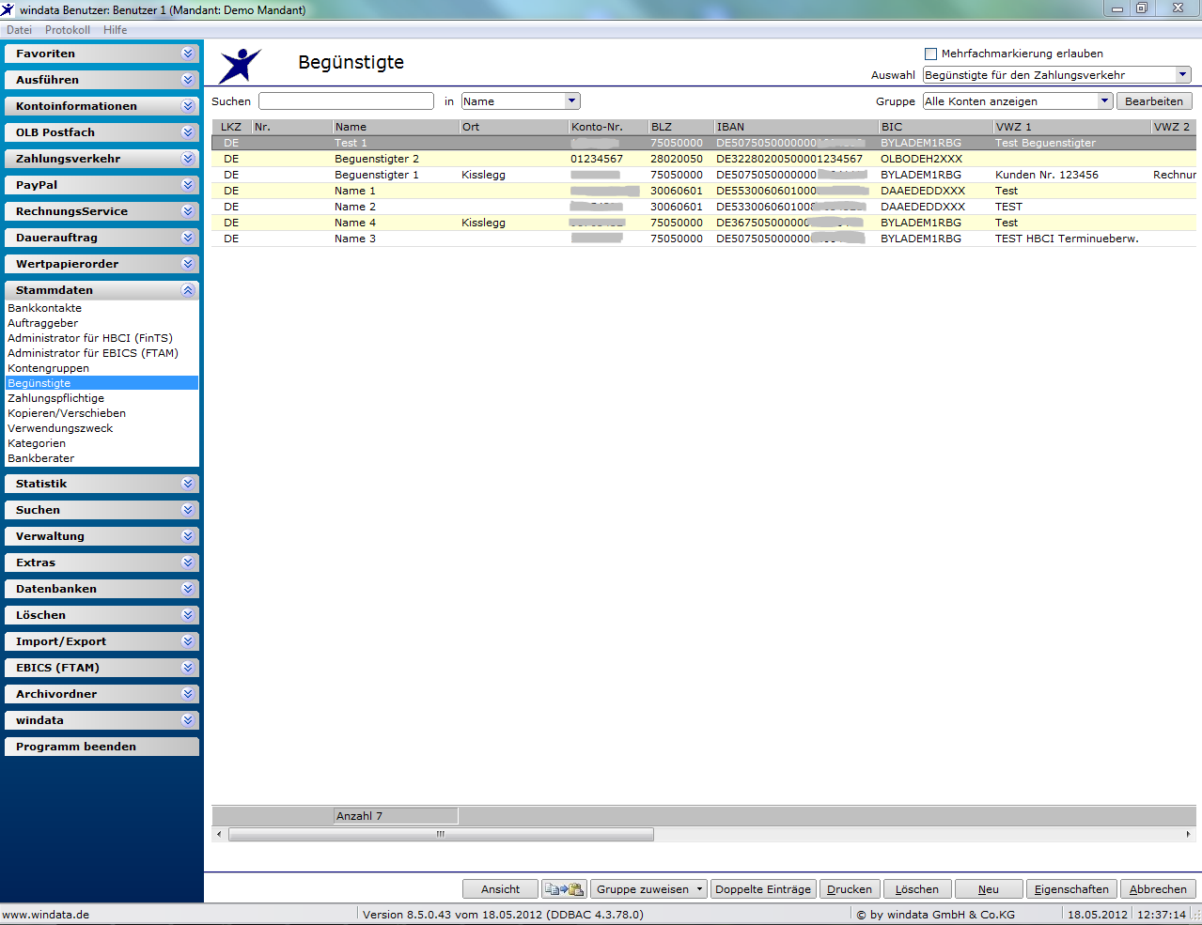Click the Neu button

click(989, 889)
